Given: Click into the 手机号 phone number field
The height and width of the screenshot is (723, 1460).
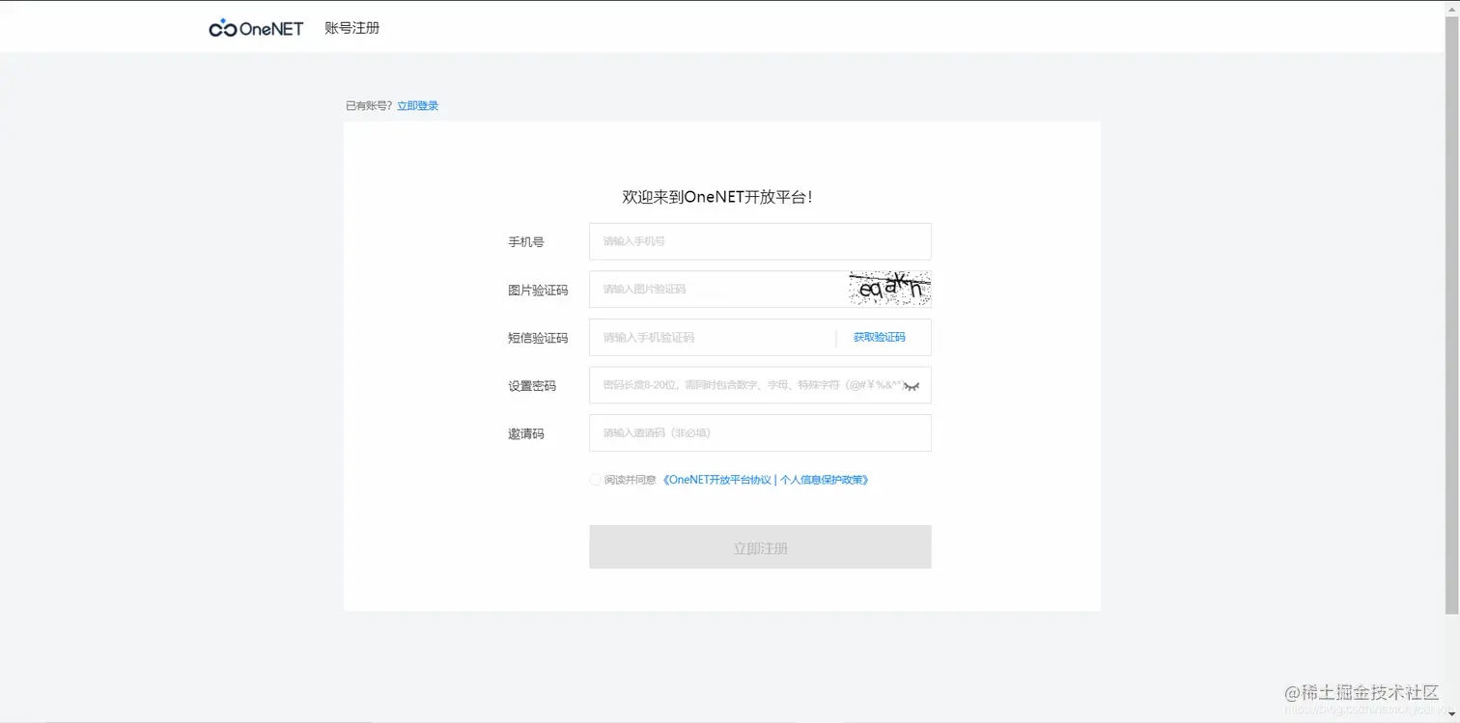Looking at the screenshot, I should [734, 240].
